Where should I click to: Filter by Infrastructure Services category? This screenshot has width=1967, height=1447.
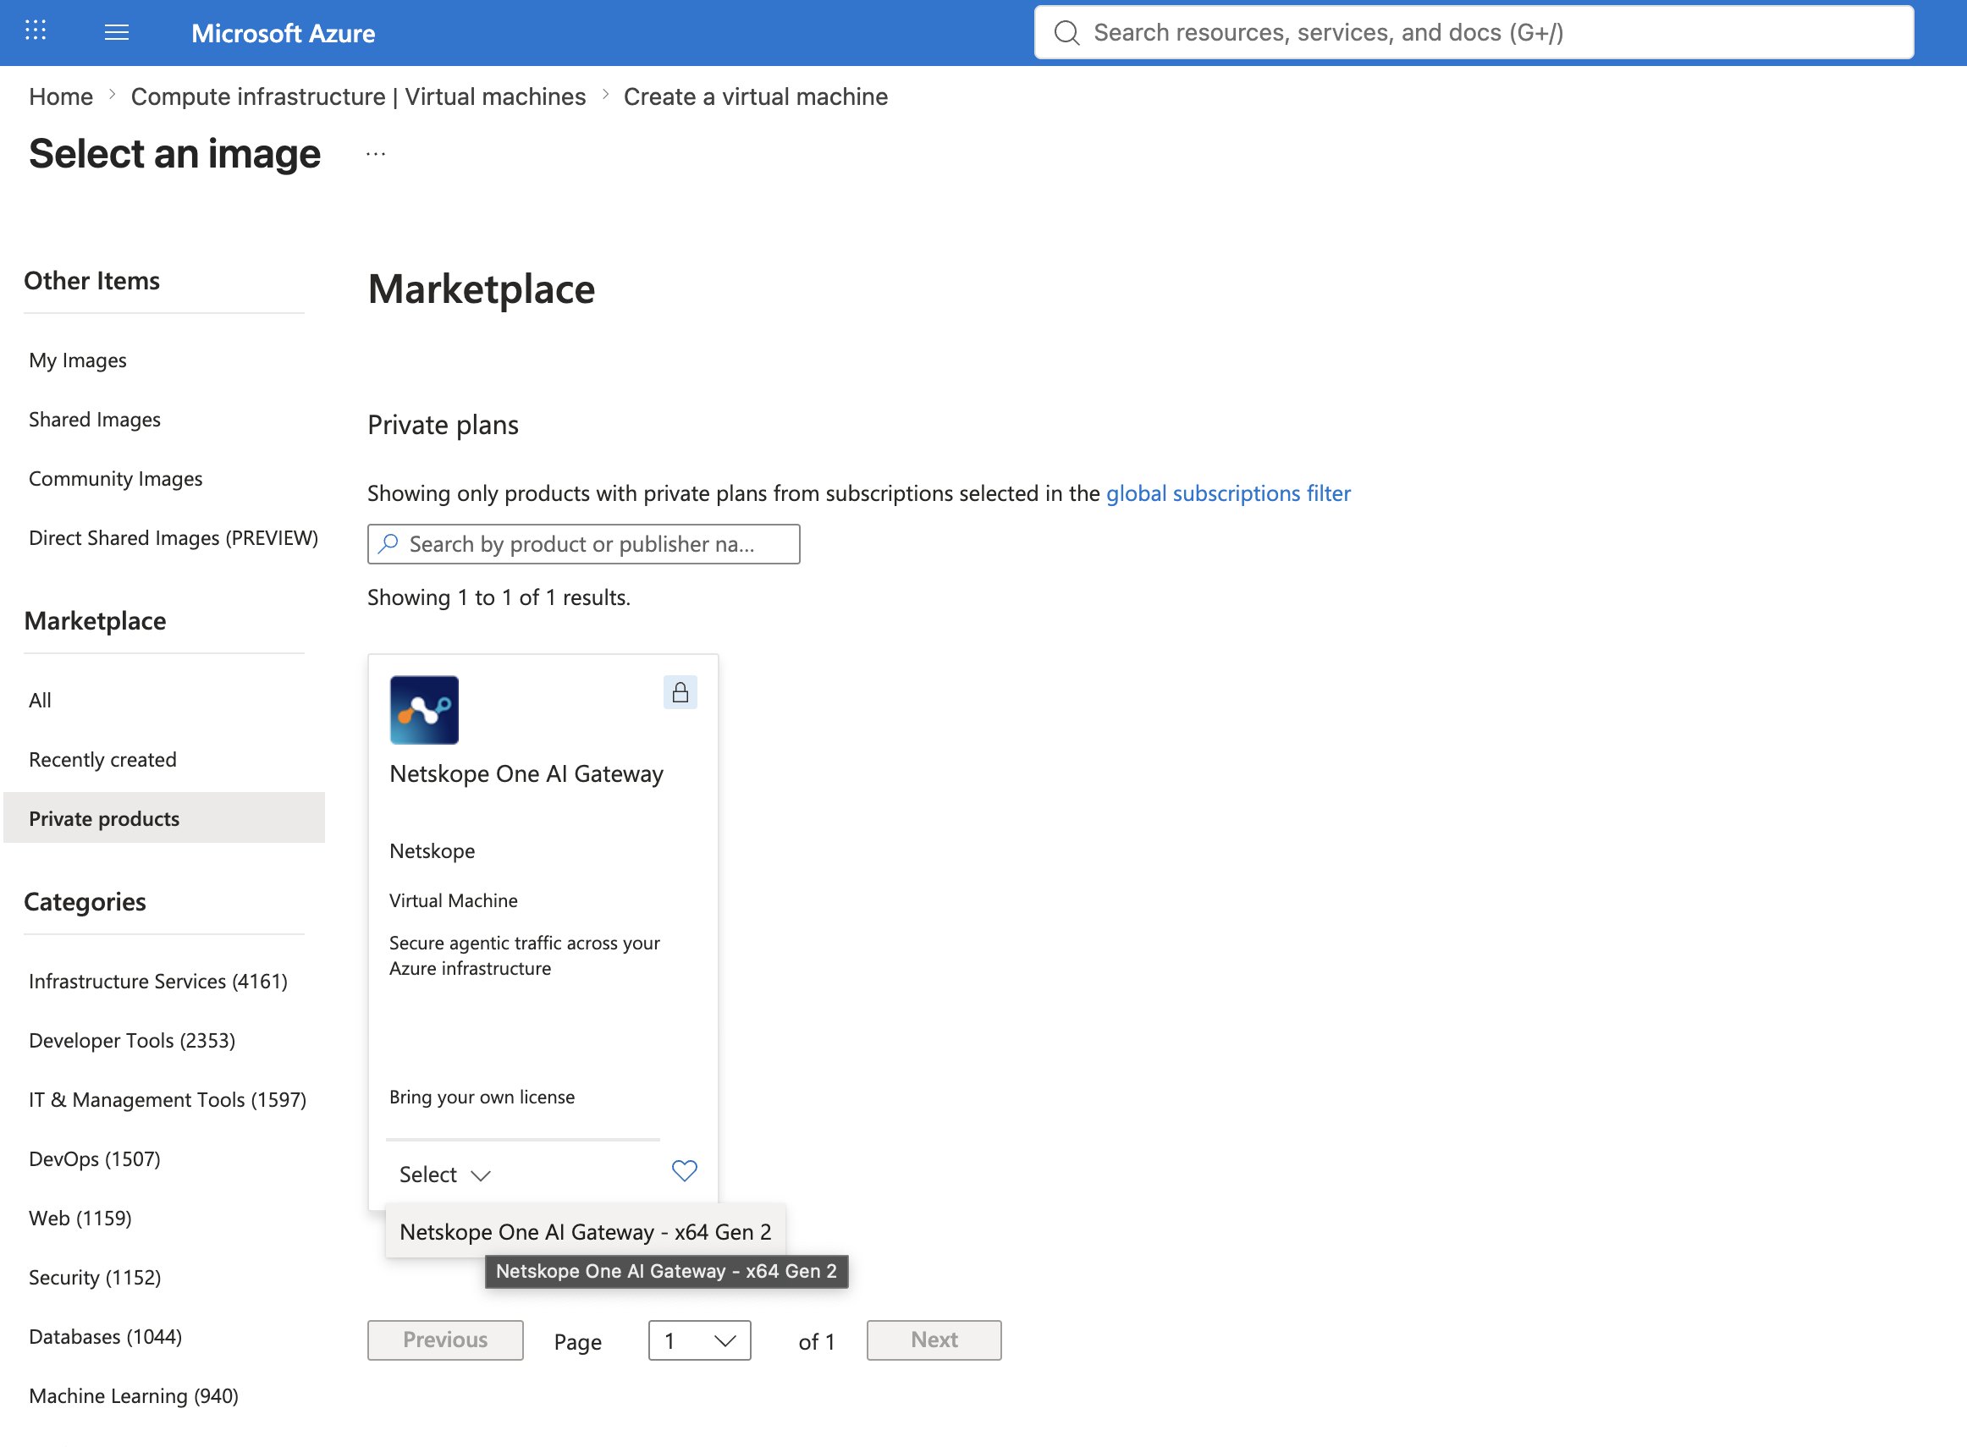click(x=158, y=981)
